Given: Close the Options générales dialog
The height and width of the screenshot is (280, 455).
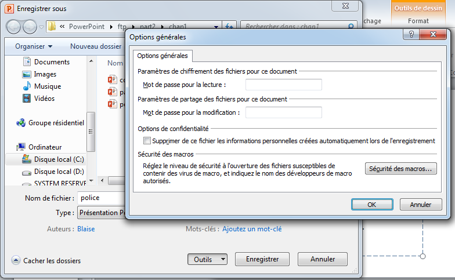Looking at the screenshot, I should [x=433, y=35].
